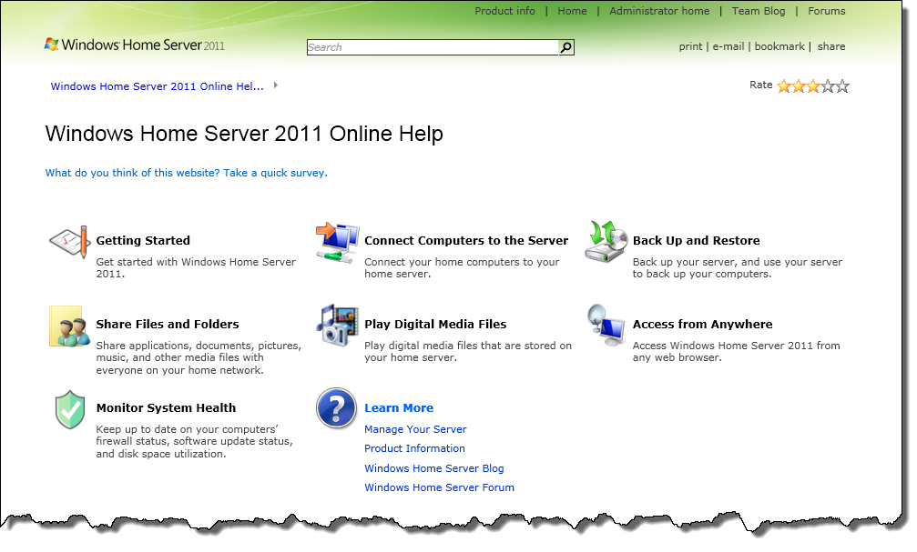
Task: Click the bookmark link
Action: click(x=779, y=46)
